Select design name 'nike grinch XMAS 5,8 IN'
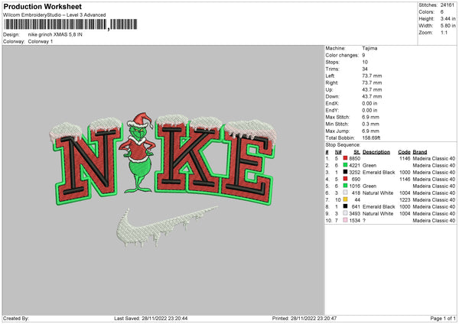The image size is (459, 324). pyautogui.click(x=55, y=34)
